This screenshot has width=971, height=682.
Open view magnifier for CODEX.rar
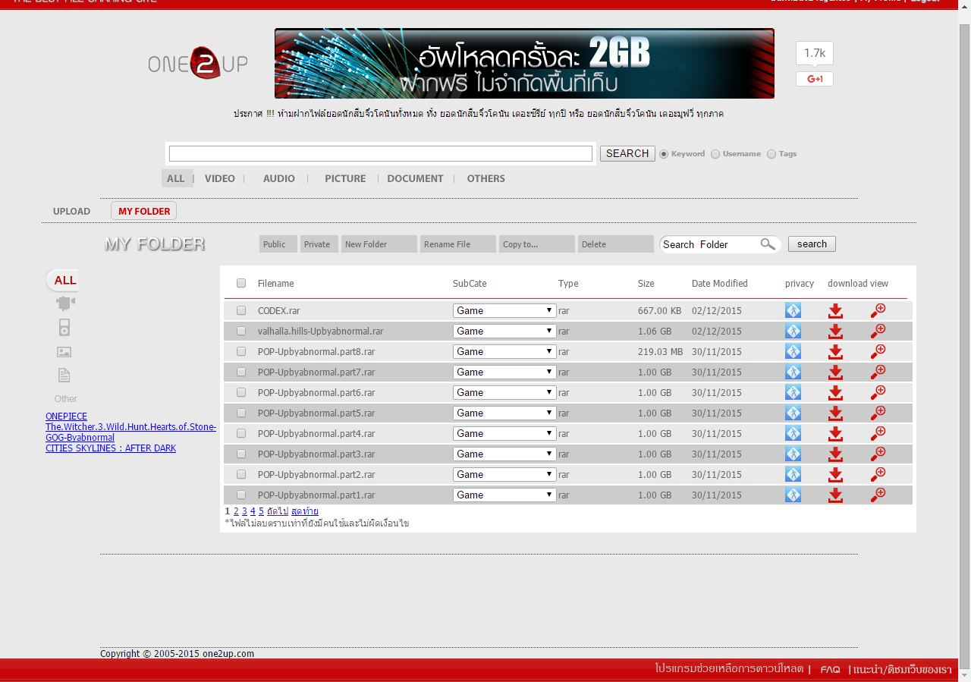878,310
